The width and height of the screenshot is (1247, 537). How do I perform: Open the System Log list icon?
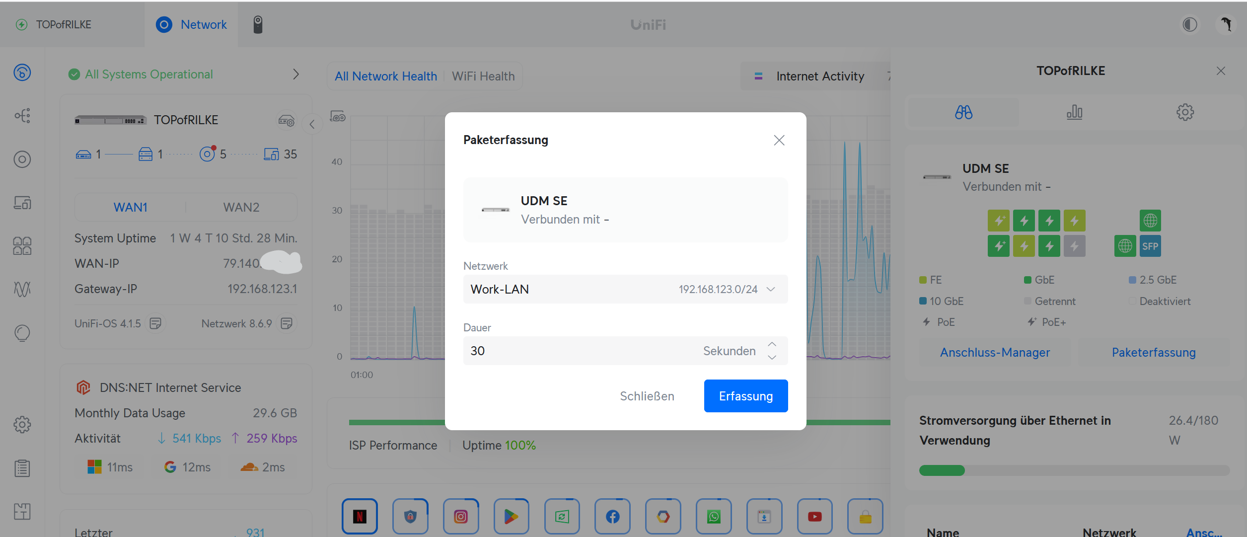22,468
